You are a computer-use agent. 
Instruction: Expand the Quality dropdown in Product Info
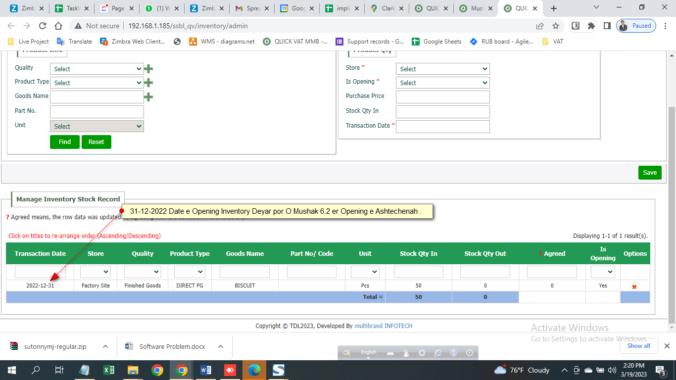pyautogui.click(x=97, y=69)
